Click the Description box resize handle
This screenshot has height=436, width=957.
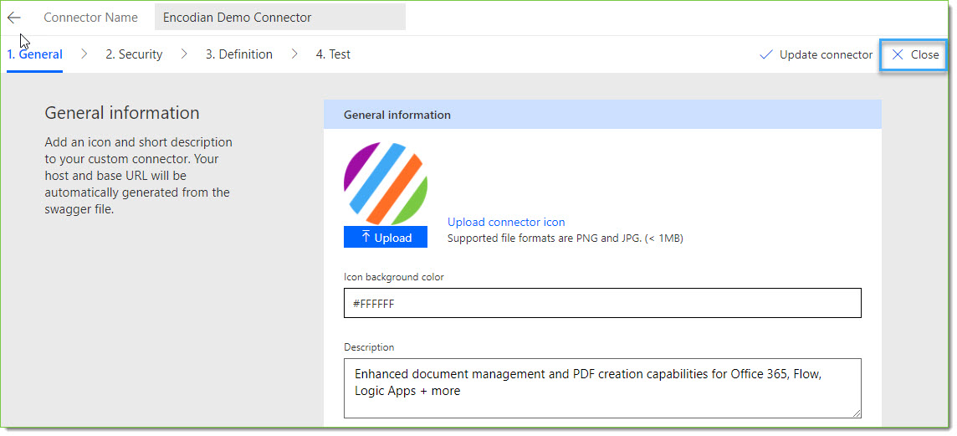click(857, 413)
